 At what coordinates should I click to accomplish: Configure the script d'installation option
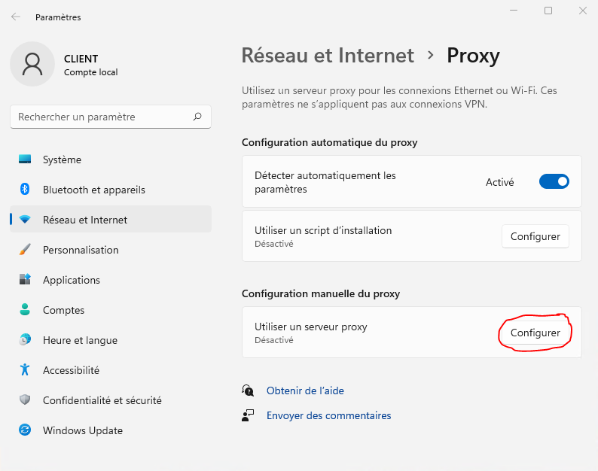pyautogui.click(x=535, y=236)
